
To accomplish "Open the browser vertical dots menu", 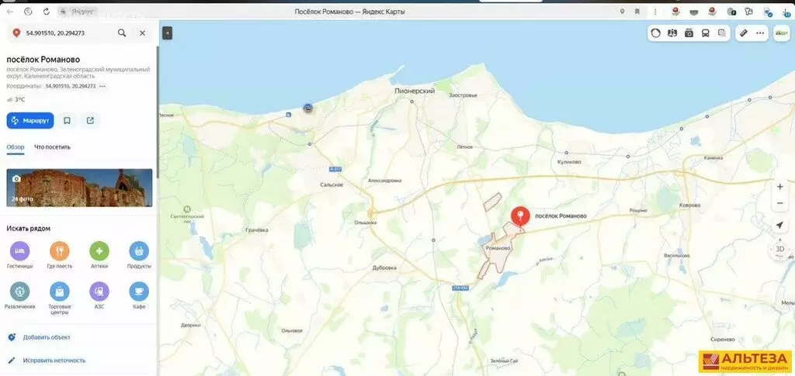I will click(655, 11).
